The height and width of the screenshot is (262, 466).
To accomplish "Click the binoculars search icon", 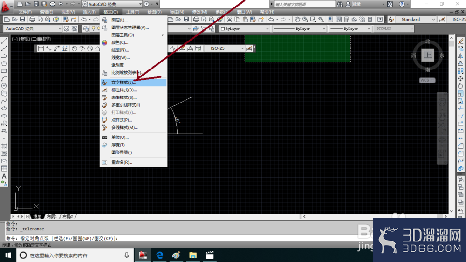I will [340, 4].
